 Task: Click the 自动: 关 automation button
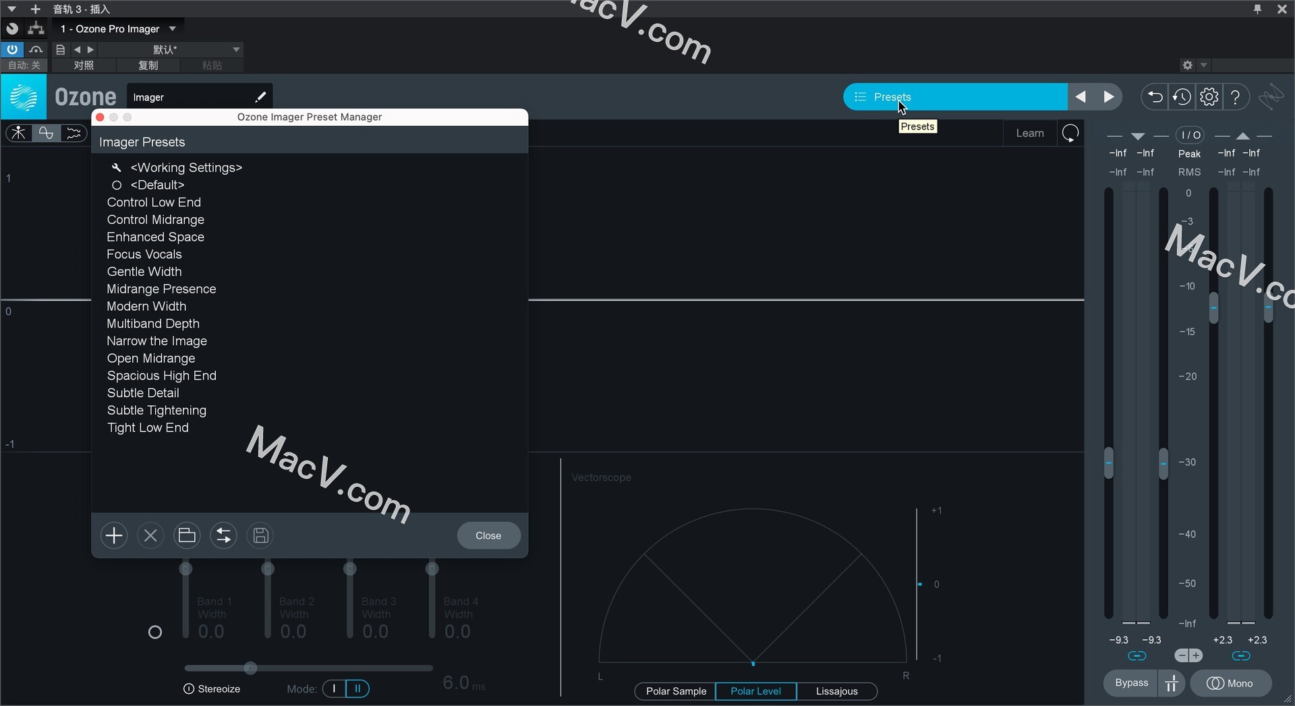[24, 65]
